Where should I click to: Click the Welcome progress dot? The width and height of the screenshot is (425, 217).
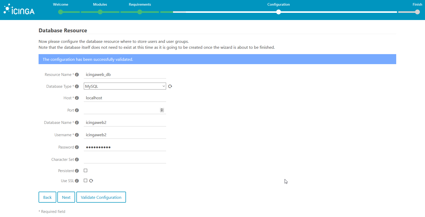click(x=61, y=12)
